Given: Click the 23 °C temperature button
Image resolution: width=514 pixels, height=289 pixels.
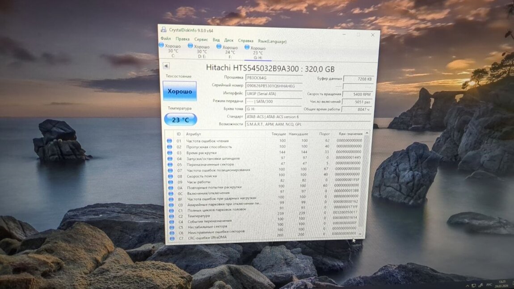Looking at the screenshot, I should point(180,120).
